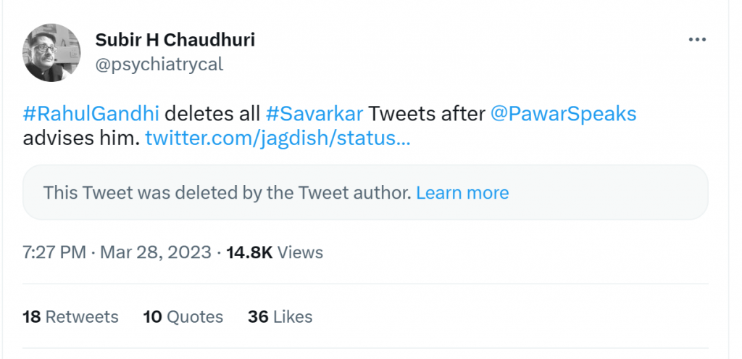Open the #RahulGandhi hashtag
This screenshot has width=742, height=359.
tap(91, 114)
